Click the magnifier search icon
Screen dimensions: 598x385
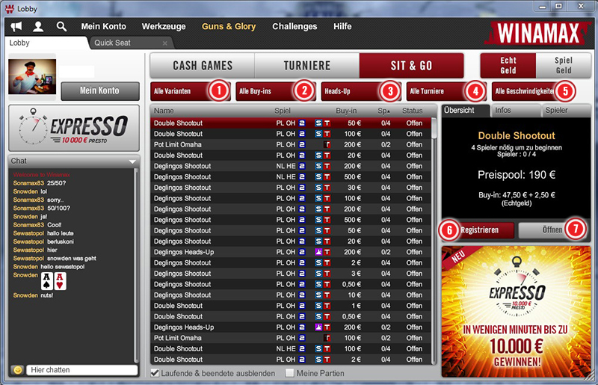click(x=61, y=26)
